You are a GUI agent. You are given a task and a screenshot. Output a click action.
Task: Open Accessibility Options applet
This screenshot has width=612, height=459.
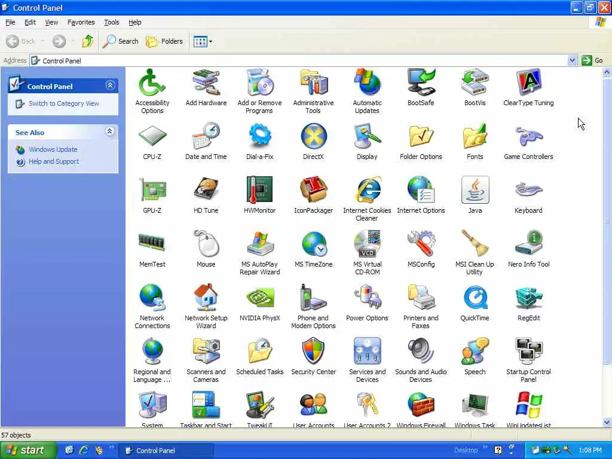click(152, 82)
